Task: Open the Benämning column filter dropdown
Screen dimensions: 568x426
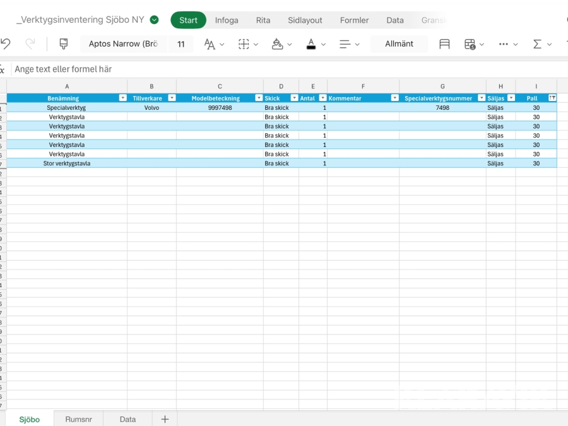Action: pyautogui.click(x=123, y=98)
